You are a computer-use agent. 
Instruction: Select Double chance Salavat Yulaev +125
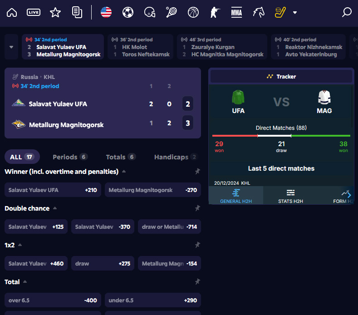pyautogui.click(x=36, y=226)
